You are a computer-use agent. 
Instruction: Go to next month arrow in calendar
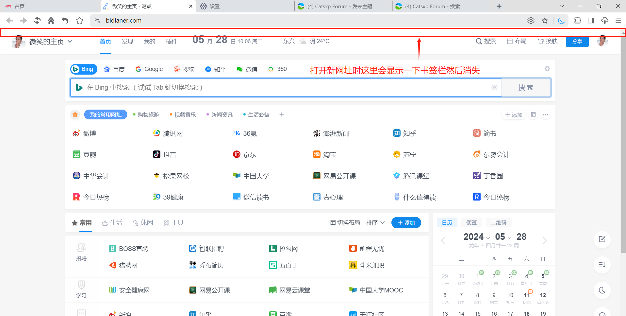click(x=545, y=241)
